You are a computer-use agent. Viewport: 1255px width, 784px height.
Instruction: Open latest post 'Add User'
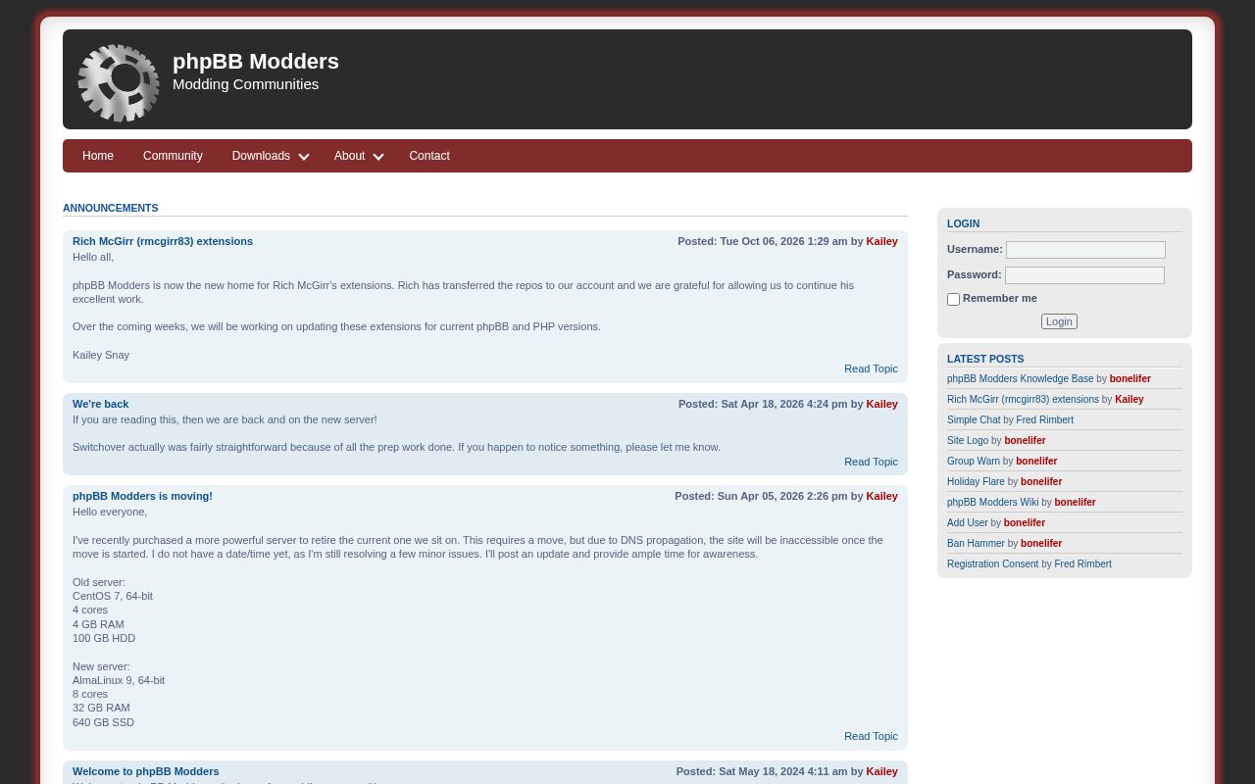(968, 523)
